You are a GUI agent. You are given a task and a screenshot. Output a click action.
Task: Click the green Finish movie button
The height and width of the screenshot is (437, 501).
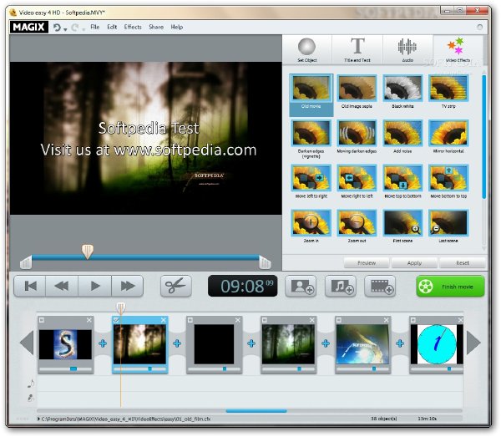pos(451,287)
